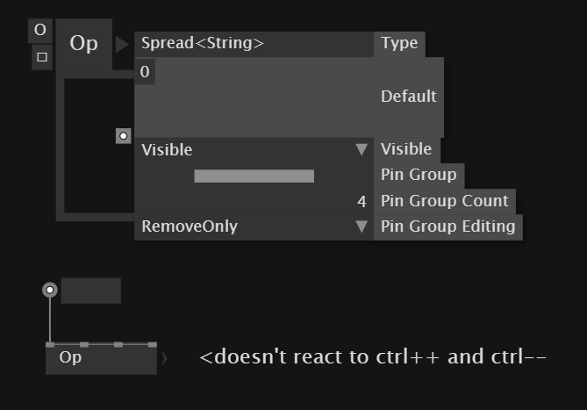Click the comment about ctrl++ and ctrl--
Viewport: 587px width, 410px height.
(373, 357)
